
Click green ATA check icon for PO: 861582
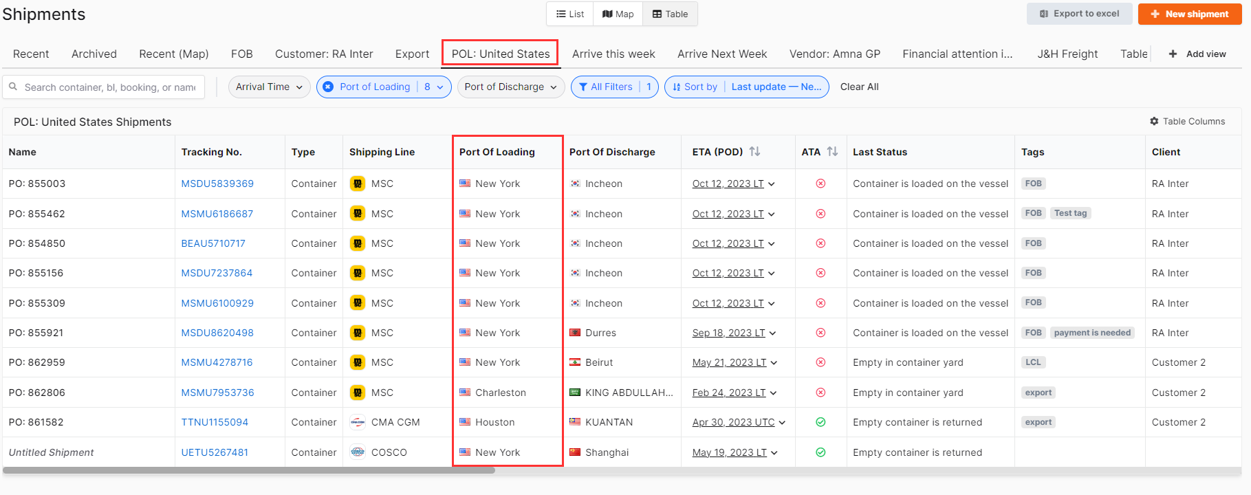coord(820,422)
